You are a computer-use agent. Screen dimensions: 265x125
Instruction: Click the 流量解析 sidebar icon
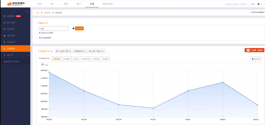pos(5,49)
